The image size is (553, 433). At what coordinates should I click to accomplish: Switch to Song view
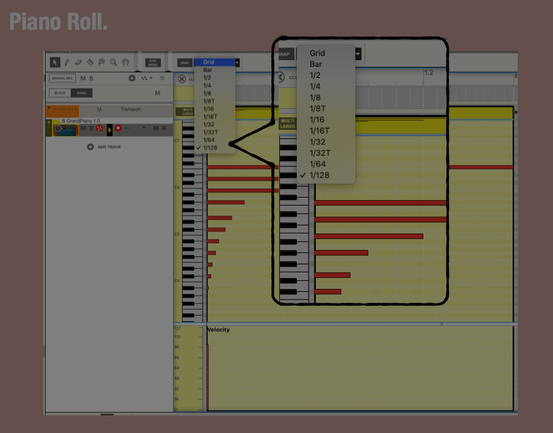click(82, 93)
